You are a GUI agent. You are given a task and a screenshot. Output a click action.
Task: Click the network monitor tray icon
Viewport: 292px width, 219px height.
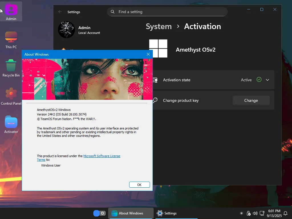point(262,213)
